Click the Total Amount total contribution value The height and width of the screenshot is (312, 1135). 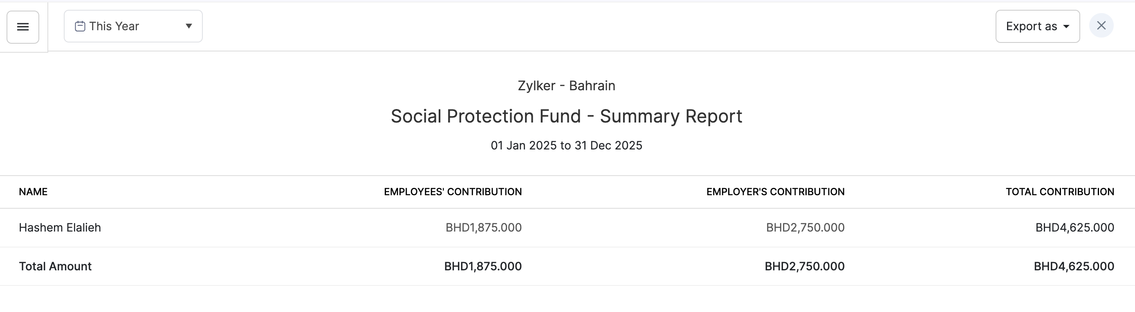(x=1074, y=266)
